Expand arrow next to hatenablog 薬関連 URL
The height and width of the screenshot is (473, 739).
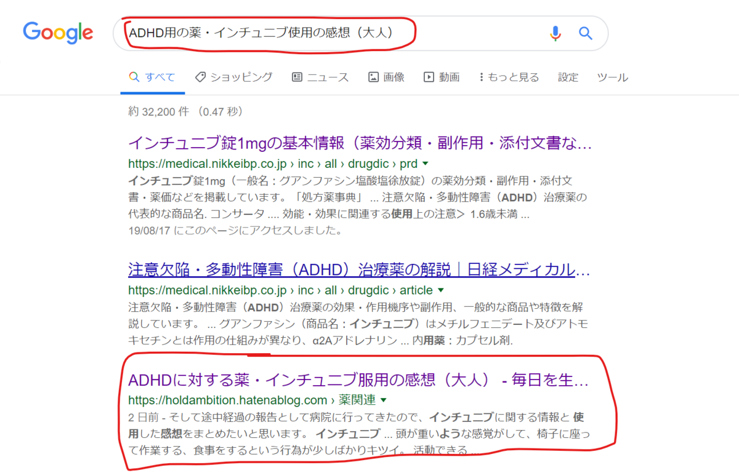[384, 401]
